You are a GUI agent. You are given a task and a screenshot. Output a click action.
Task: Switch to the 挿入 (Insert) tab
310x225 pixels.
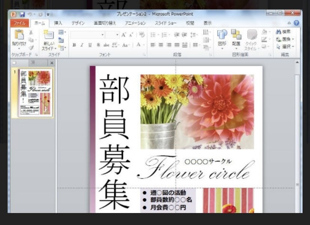point(58,23)
